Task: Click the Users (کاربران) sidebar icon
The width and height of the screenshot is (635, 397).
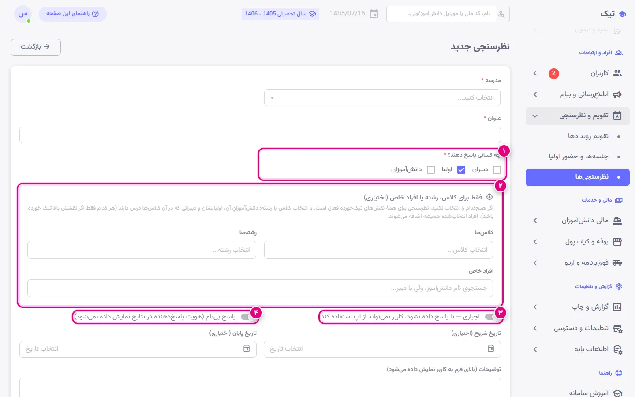Action: (617, 73)
